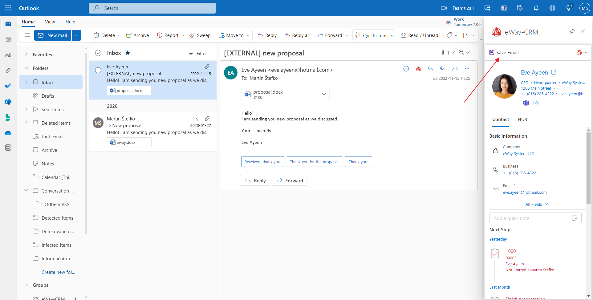This screenshot has height=300, width=593.
Task: Toggle Read / Unread status
Action: pos(419,35)
